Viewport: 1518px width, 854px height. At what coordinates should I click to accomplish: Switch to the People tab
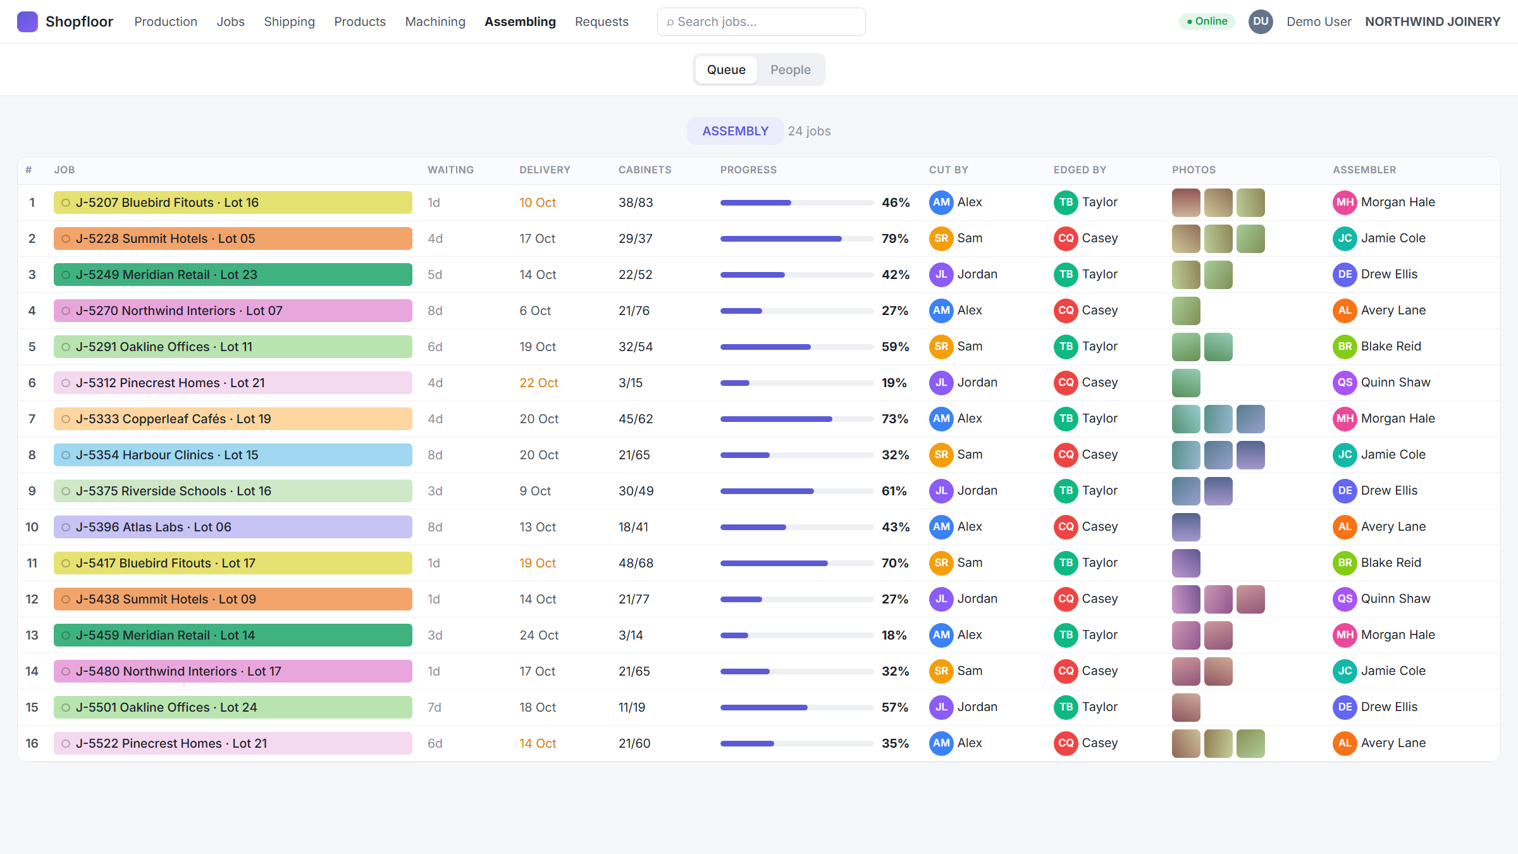click(x=790, y=70)
